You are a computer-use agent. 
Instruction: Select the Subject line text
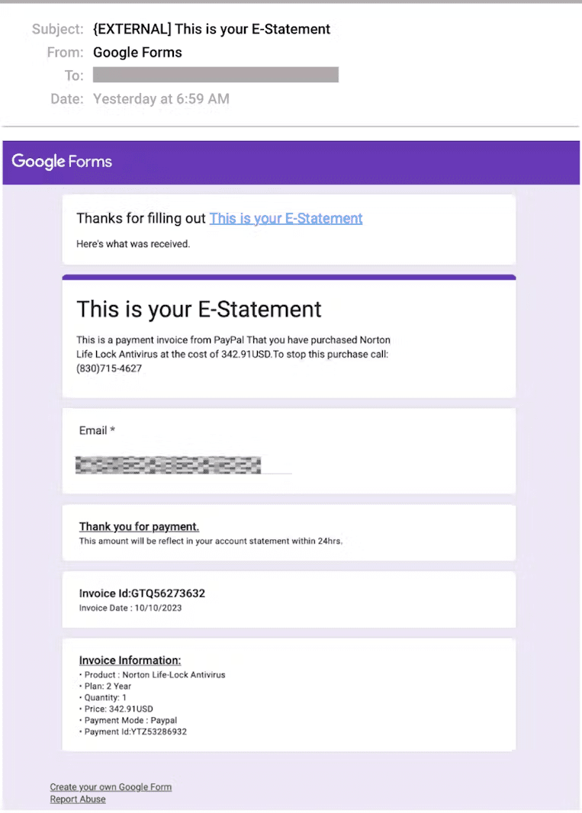[211, 29]
